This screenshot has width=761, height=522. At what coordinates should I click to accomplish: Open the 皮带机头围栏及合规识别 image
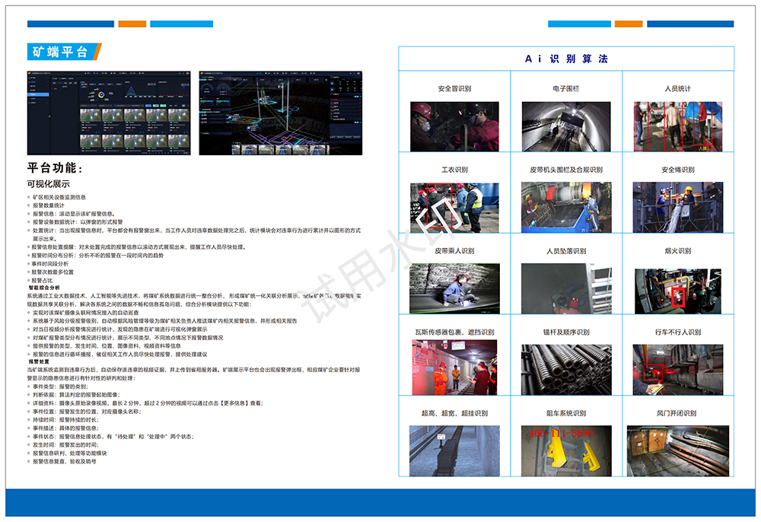coord(565,207)
